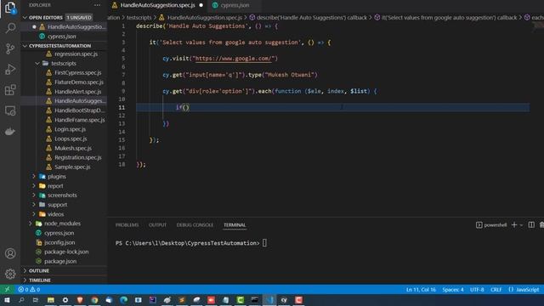Switch to HandleAutoSuggestion.spec.js tab
The width and height of the screenshot is (544, 306).
[x=158, y=5]
